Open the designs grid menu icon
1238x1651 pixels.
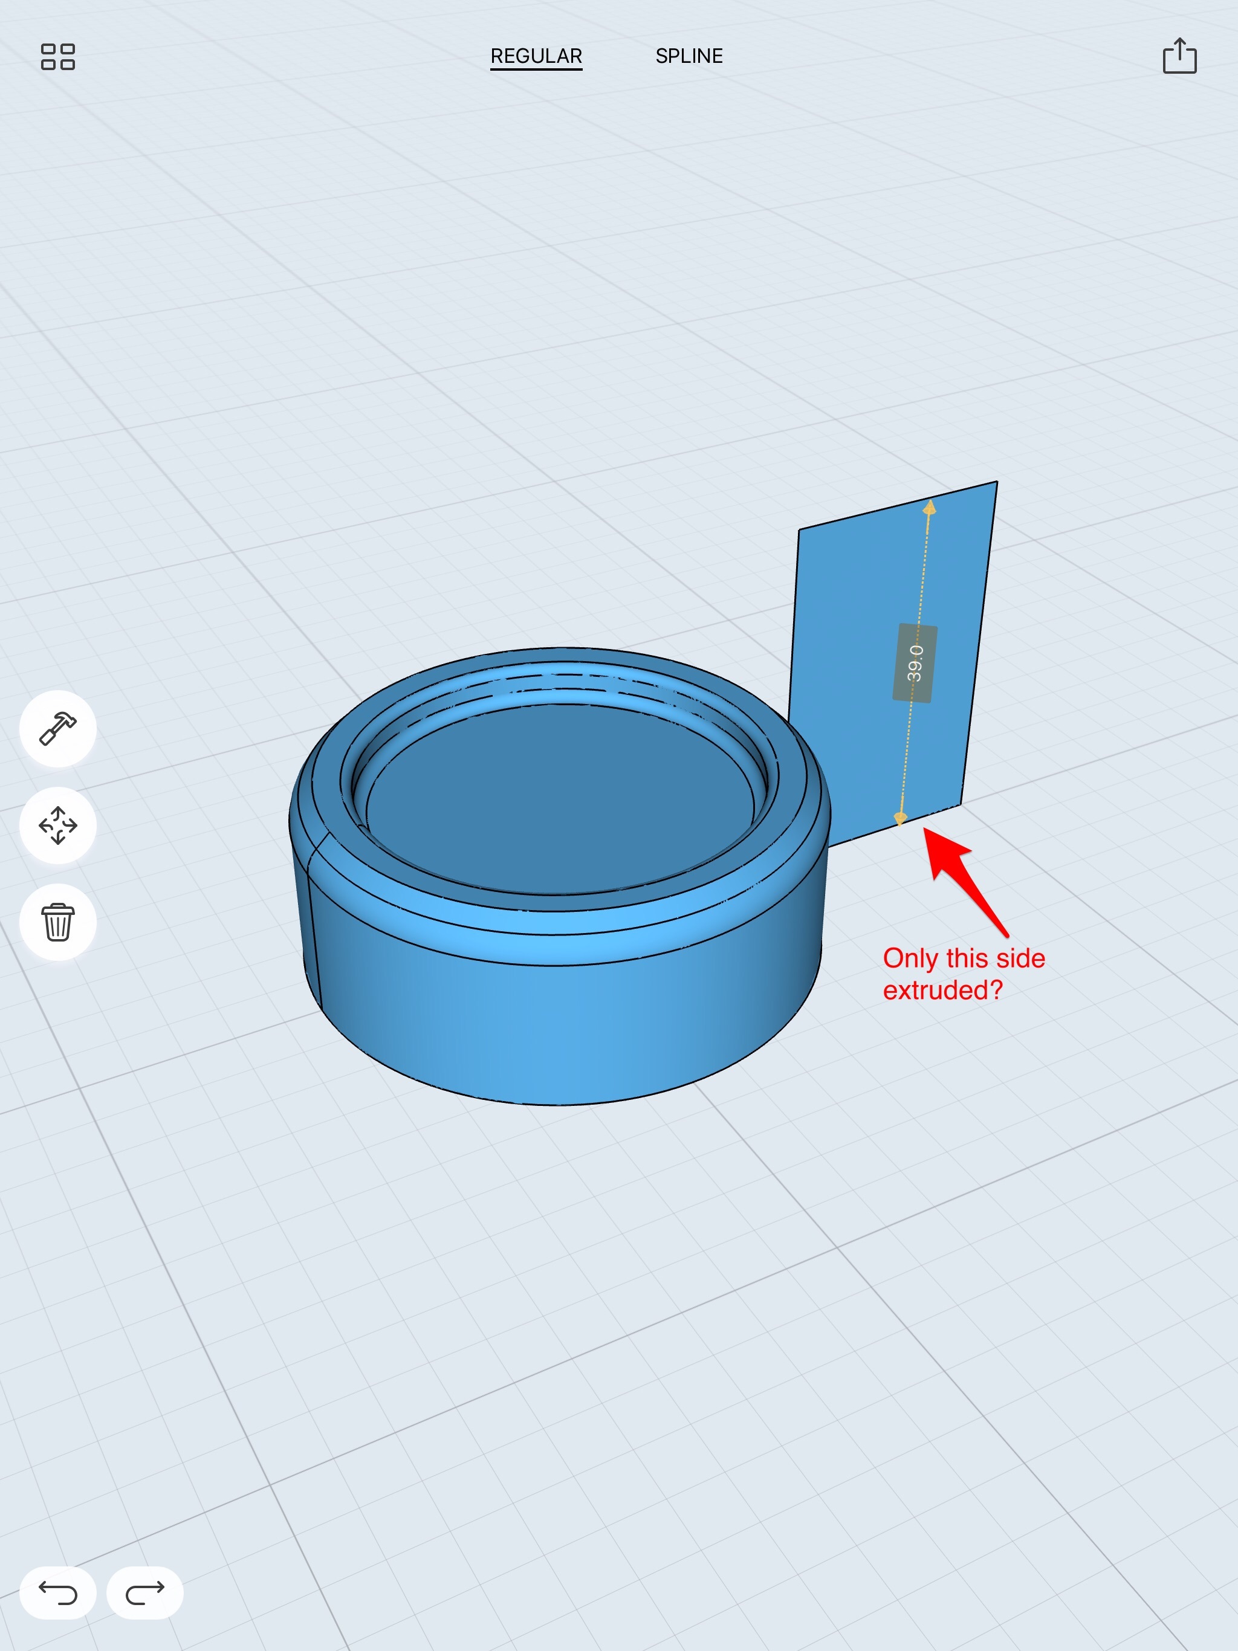click(57, 57)
